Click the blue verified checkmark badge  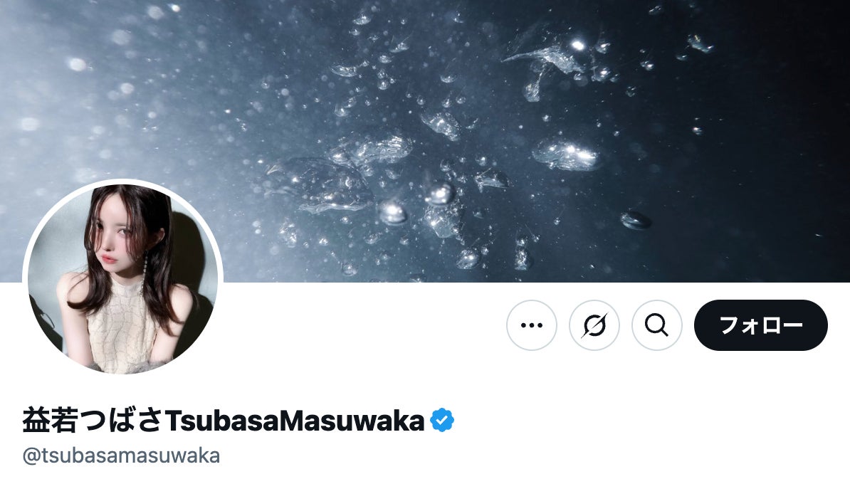point(442,420)
